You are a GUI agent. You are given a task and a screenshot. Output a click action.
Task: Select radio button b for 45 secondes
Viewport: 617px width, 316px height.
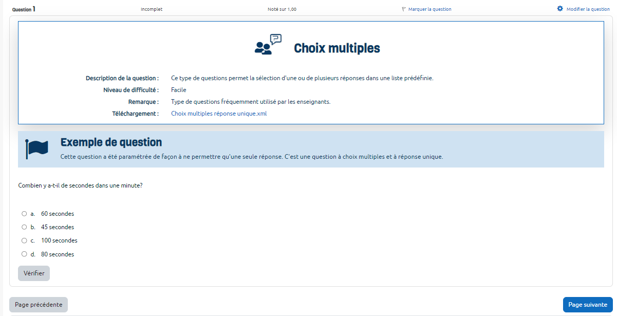(x=24, y=227)
